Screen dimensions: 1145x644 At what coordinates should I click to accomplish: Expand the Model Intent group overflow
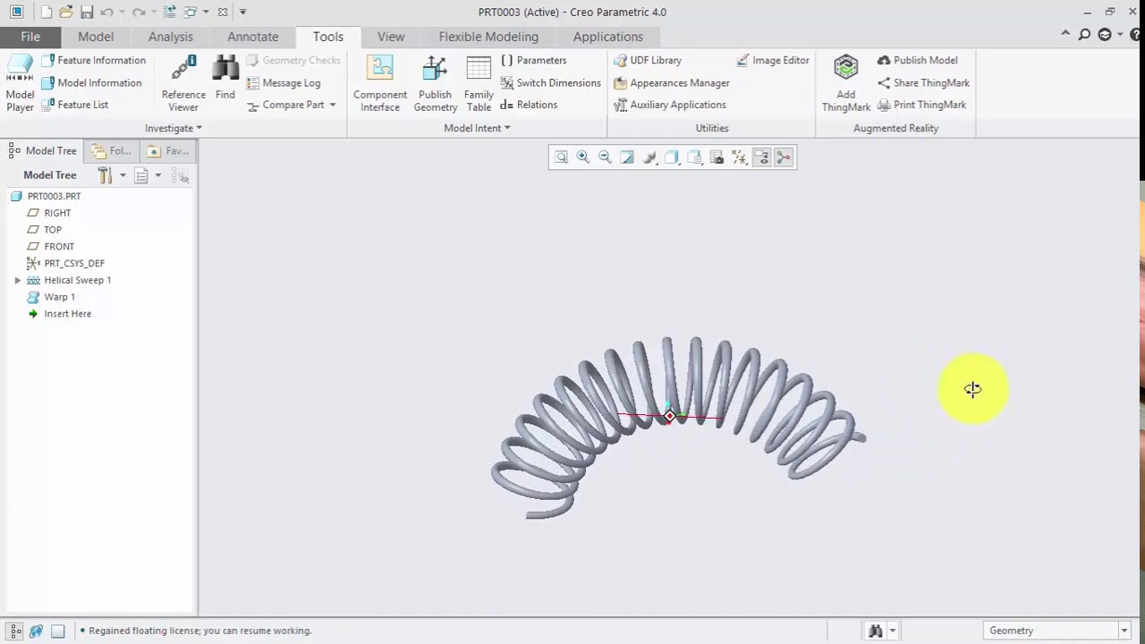pos(477,128)
